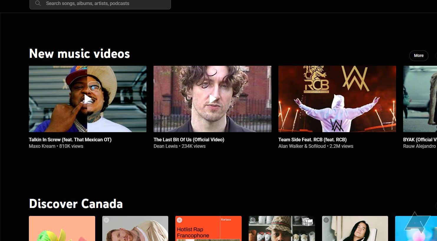Play the Team Side Feat. RCB video
This screenshot has width=437, height=241.
pyautogui.click(x=337, y=99)
